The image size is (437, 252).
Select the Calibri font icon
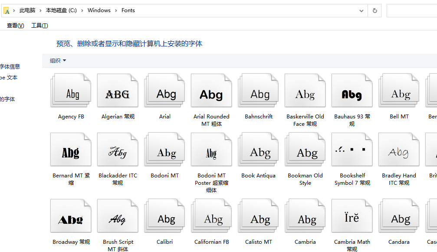tap(164, 216)
